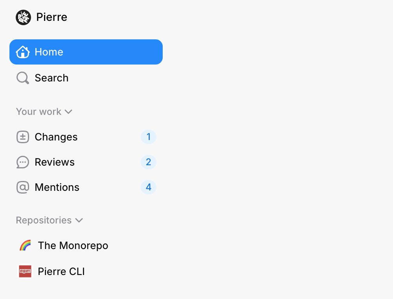This screenshot has width=393, height=299.
Task: Click the rainbow icon for The Monorepo
Action: (x=25, y=245)
